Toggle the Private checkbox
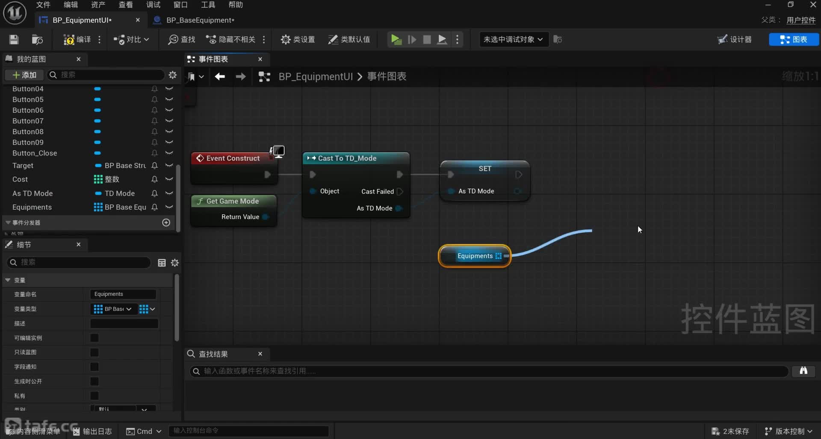Screen dimensions: 821x439 click(x=95, y=396)
